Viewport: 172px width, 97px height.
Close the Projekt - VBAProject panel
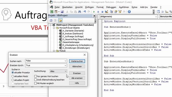(94, 16)
